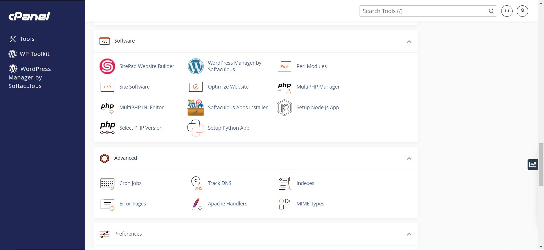Click the notifications bell icon
544x250 pixels.
[x=507, y=11]
